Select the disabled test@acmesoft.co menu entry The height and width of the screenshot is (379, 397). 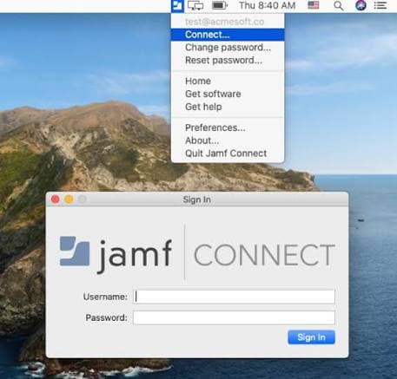click(x=228, y=22)
